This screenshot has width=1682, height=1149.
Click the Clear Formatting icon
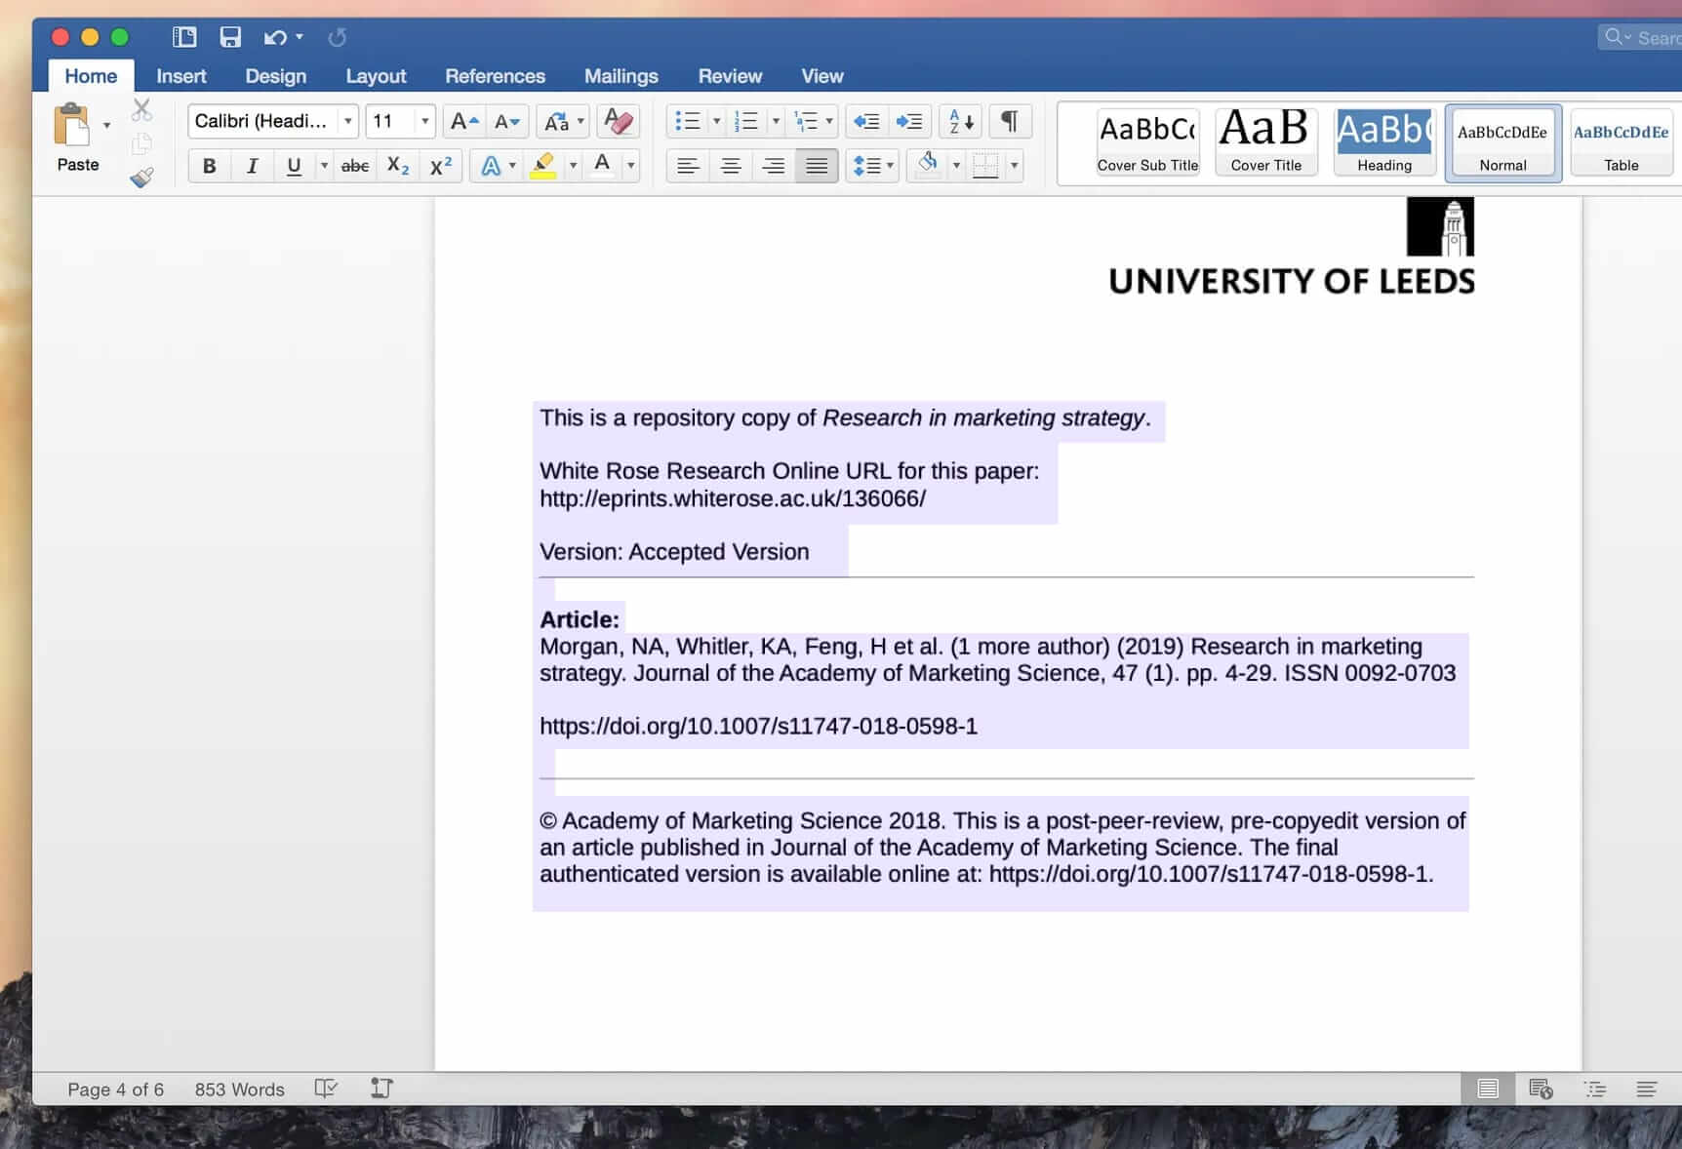point(619,121)
